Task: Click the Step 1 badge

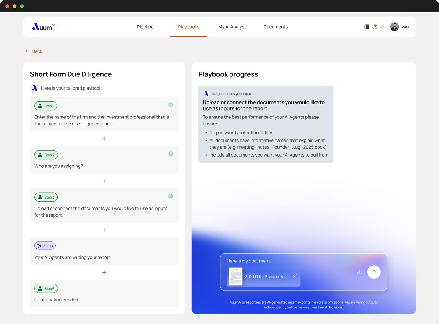Action: (x=46, y=106)
